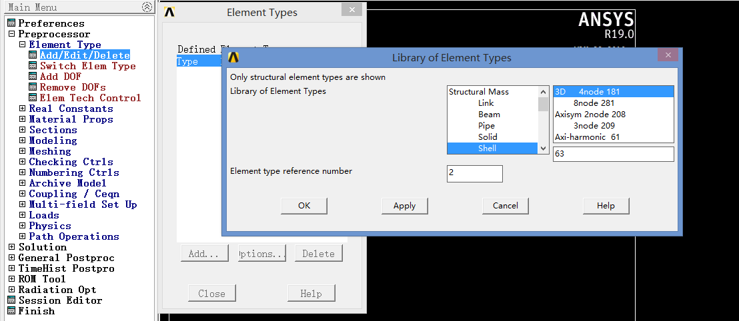
Task: Open Add/Edit/Delete in the tree
Action: pyautogui.click(x=85, y=55)
